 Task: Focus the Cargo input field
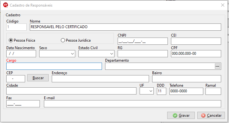pos(54,66)
